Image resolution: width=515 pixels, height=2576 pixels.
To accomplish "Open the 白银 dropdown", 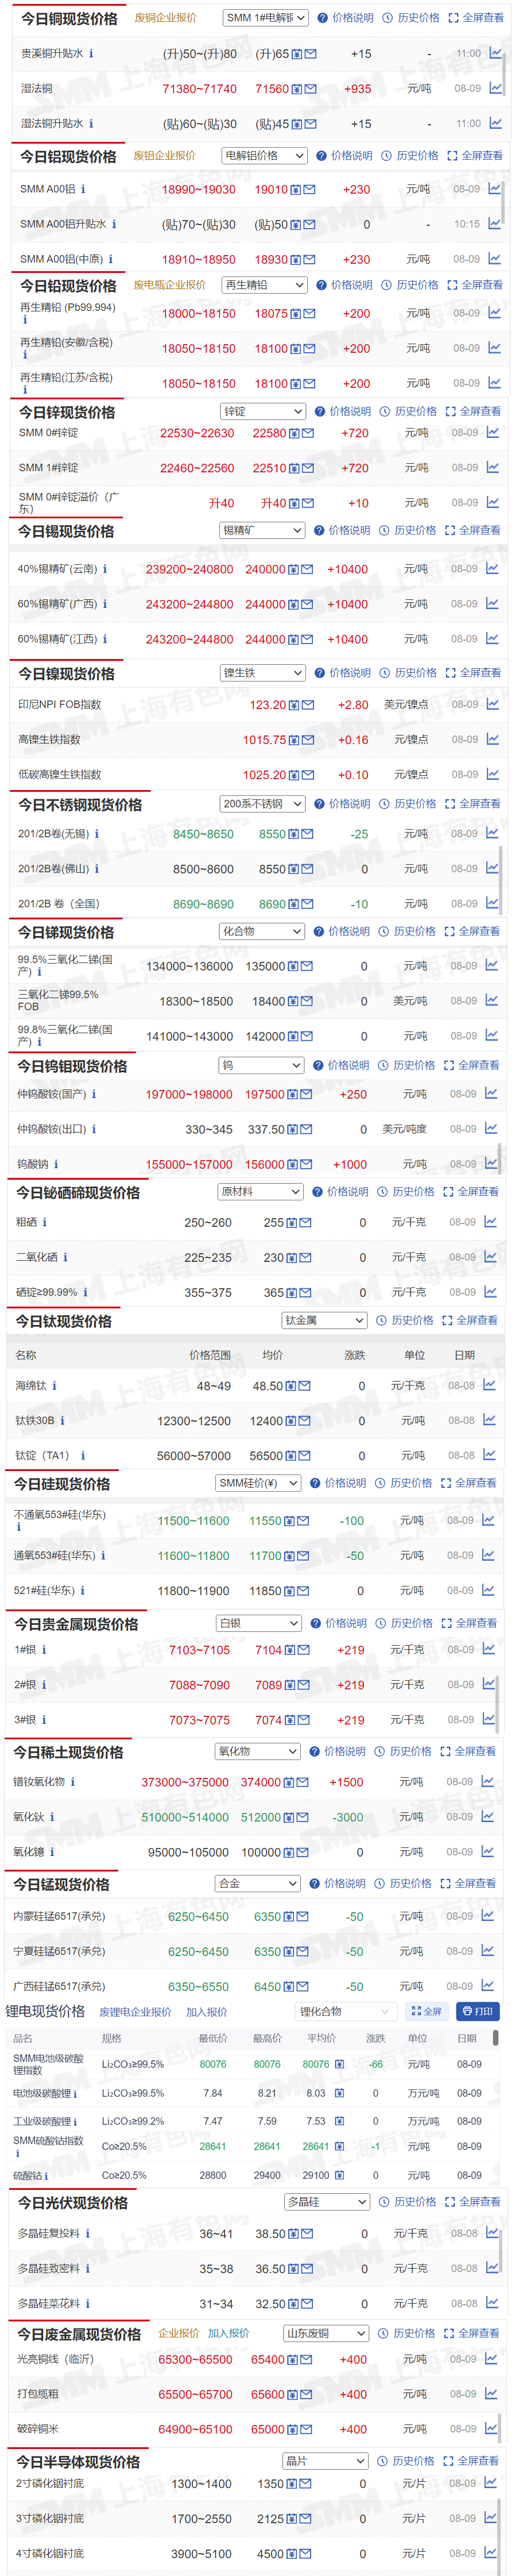I will (x=258, y=1623).
